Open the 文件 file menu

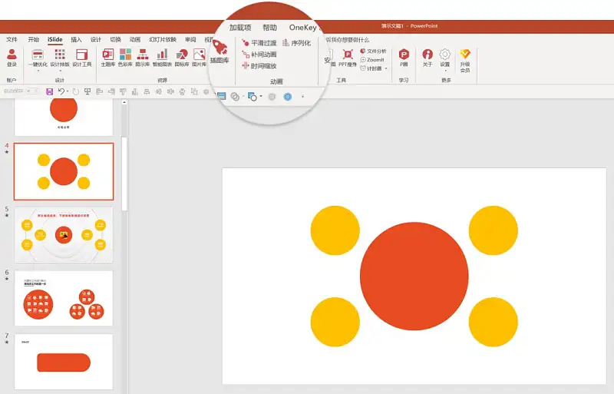tap(12, 39)
